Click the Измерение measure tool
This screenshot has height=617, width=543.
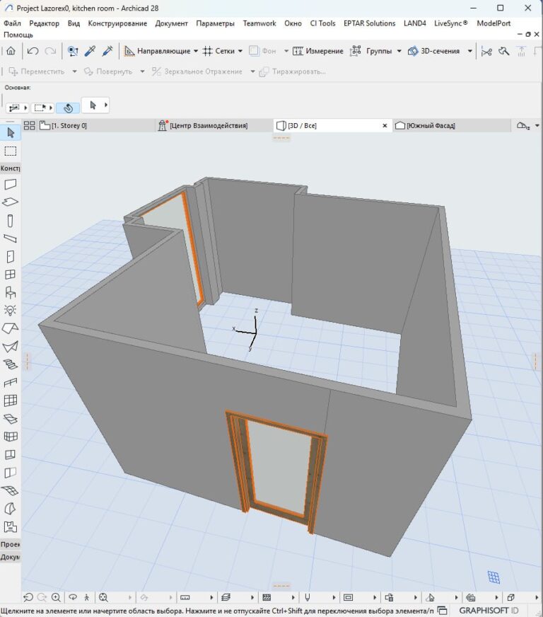coord(317,51)
